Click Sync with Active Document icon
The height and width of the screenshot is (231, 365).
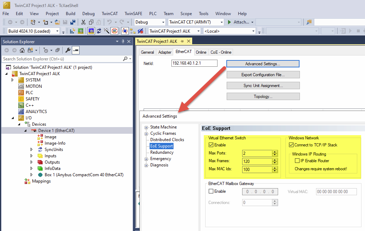pos(30,50)
